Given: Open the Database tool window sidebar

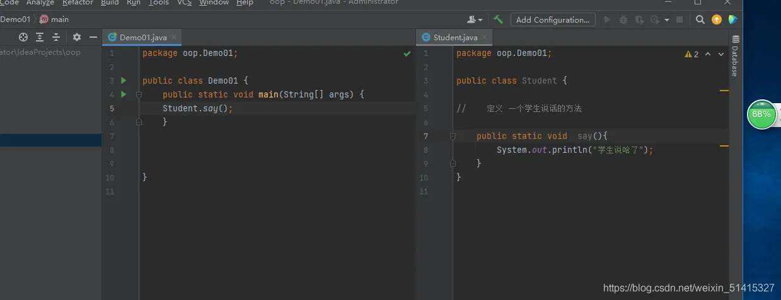Looking at the screenshot, I should [x=735, y=56].
